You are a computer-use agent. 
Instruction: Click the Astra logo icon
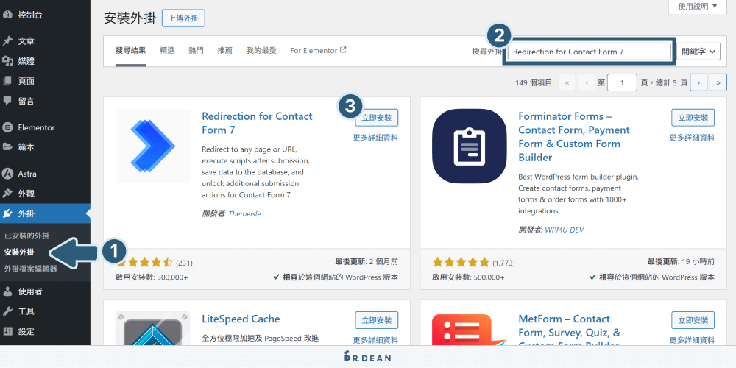click(x=7, y=174)
